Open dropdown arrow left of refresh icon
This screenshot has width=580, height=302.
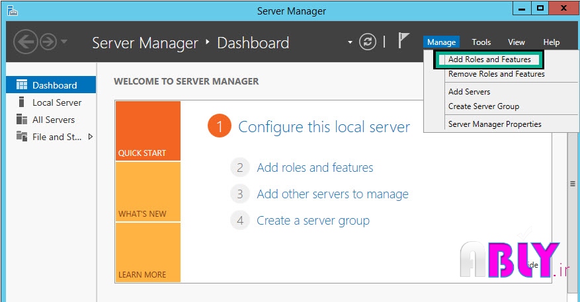click(x=350, y=42)
